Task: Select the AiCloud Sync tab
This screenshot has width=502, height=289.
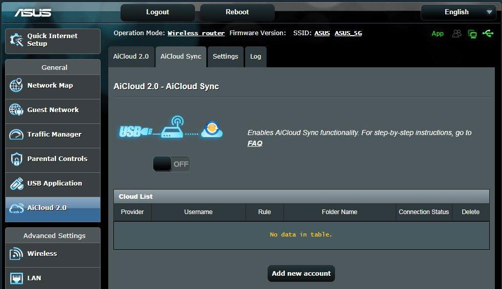Action: coord(181,57)
